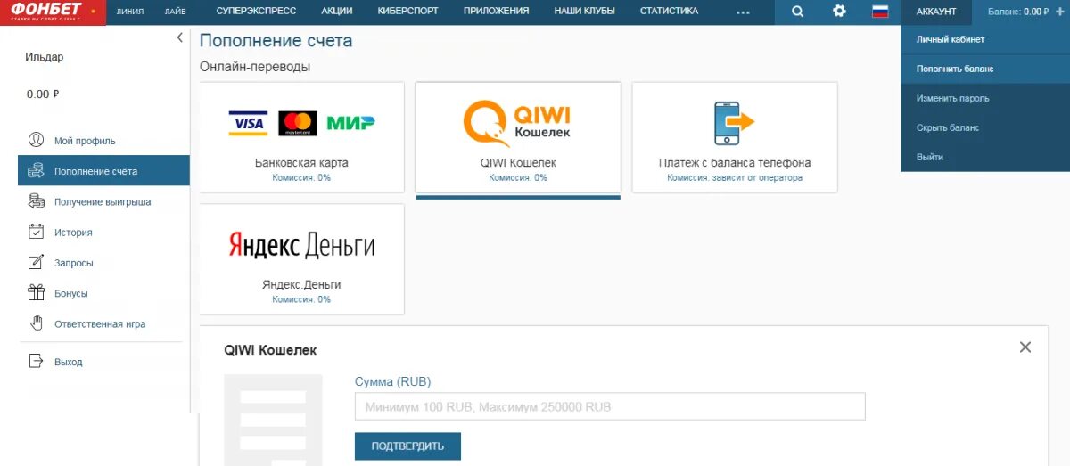
Task: Click 'Комиссия: зависит от оператора' text
Action: [735, 177]
